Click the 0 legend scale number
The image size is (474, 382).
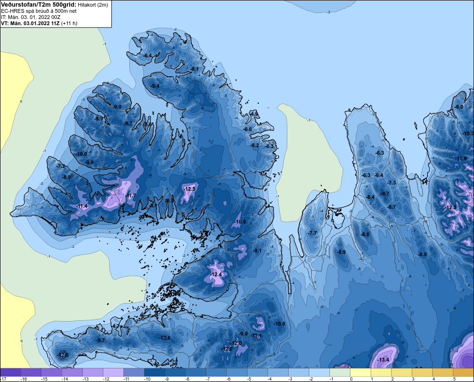click(x=351, y=379)
